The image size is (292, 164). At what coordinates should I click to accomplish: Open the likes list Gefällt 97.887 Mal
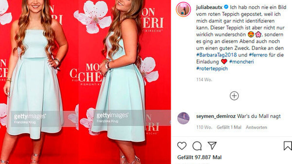pos(199,157)
